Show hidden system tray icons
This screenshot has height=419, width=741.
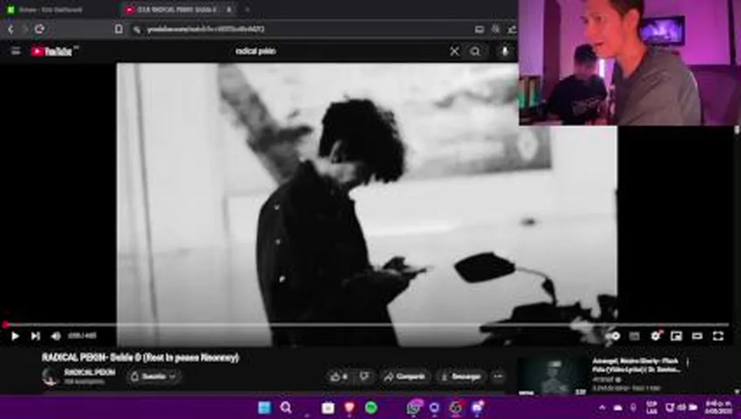coord(602,407)
